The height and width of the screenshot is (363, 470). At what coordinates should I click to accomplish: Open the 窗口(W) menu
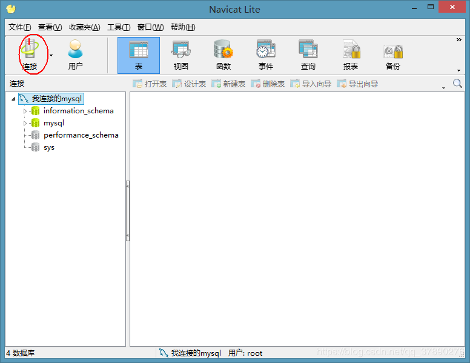pyautogui.click(x=150, y=27)
